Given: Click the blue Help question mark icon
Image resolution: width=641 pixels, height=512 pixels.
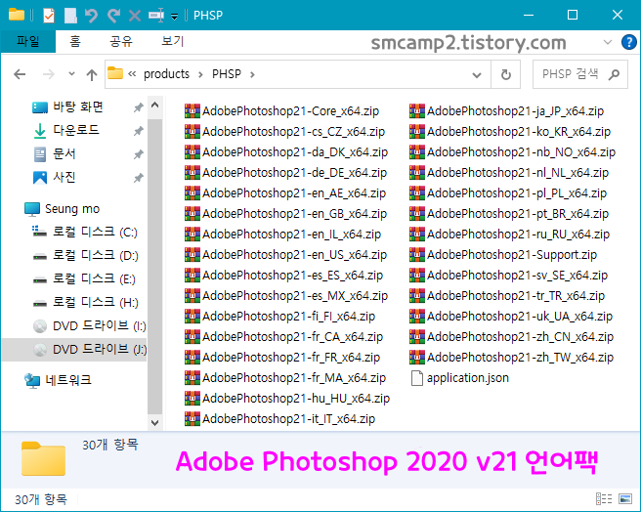Looking at the screenshot, I should [x=628, y=42].
